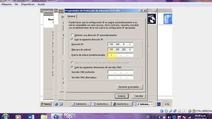Open Microsoft Word from host taskbar
This screenshot has height=119, width=212.
[x=31, y=117]
